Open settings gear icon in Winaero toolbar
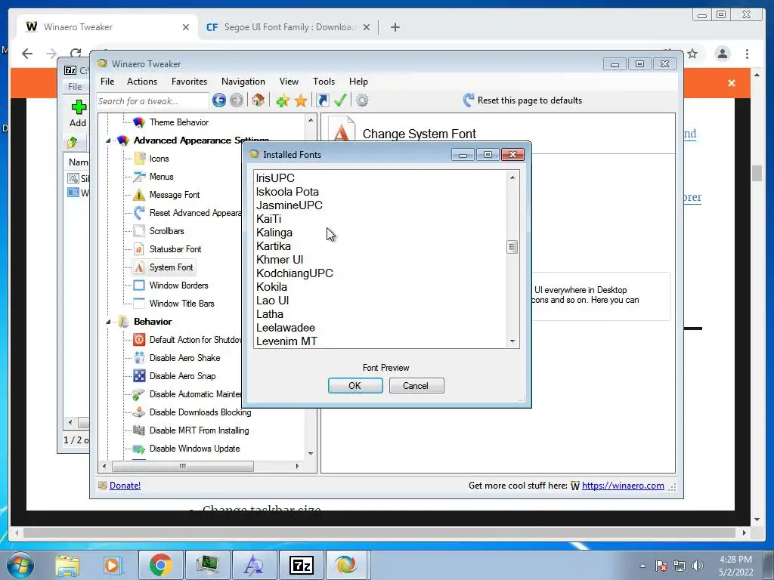Image resolution: width=774 pixels, height=580 pixels. (x=362, y=100)
